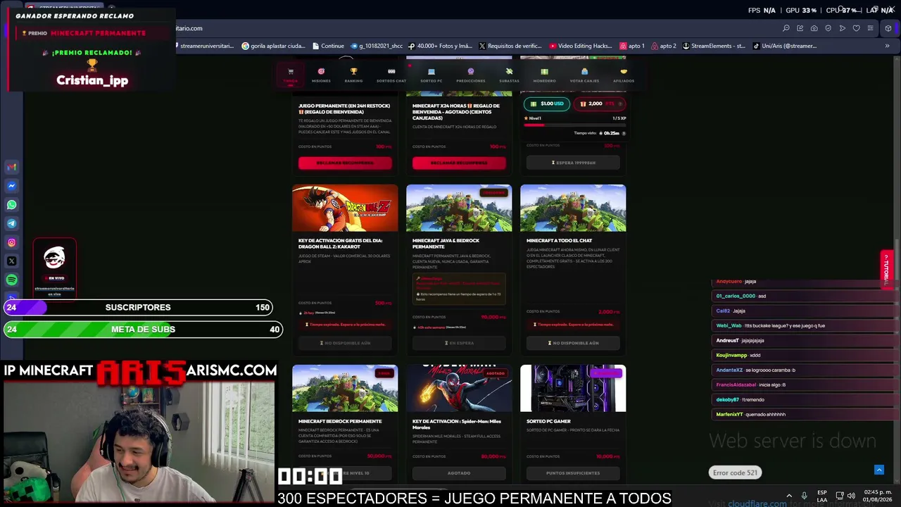The image size is (901, 507).
Task: Open the Telegram sidebar icon
Action: point(11,224)
